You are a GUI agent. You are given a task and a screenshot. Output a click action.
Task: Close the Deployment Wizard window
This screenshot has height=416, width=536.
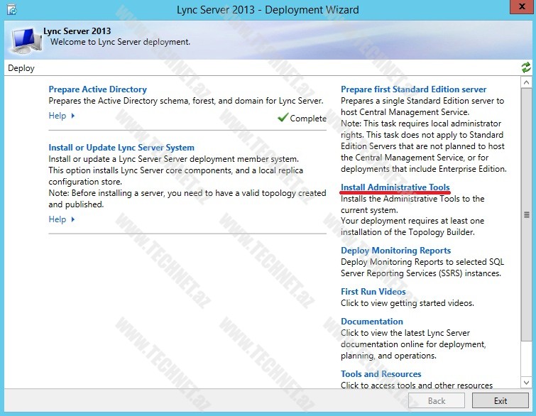(x=520, y=9)
